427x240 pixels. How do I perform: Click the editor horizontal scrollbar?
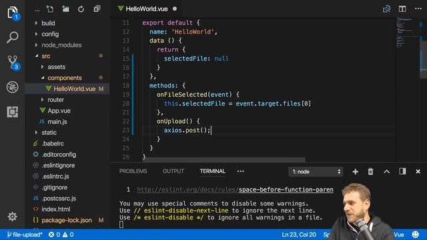224,159
